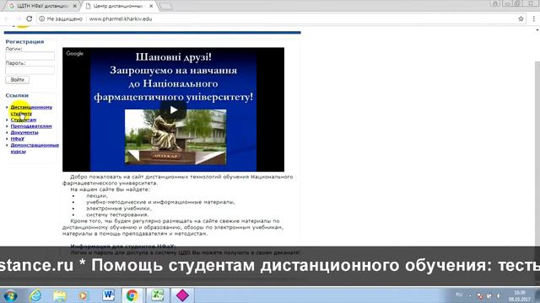Click the 'Не защищено' site info icon
This screenshot has height=303, width=540.
point(41,19)
